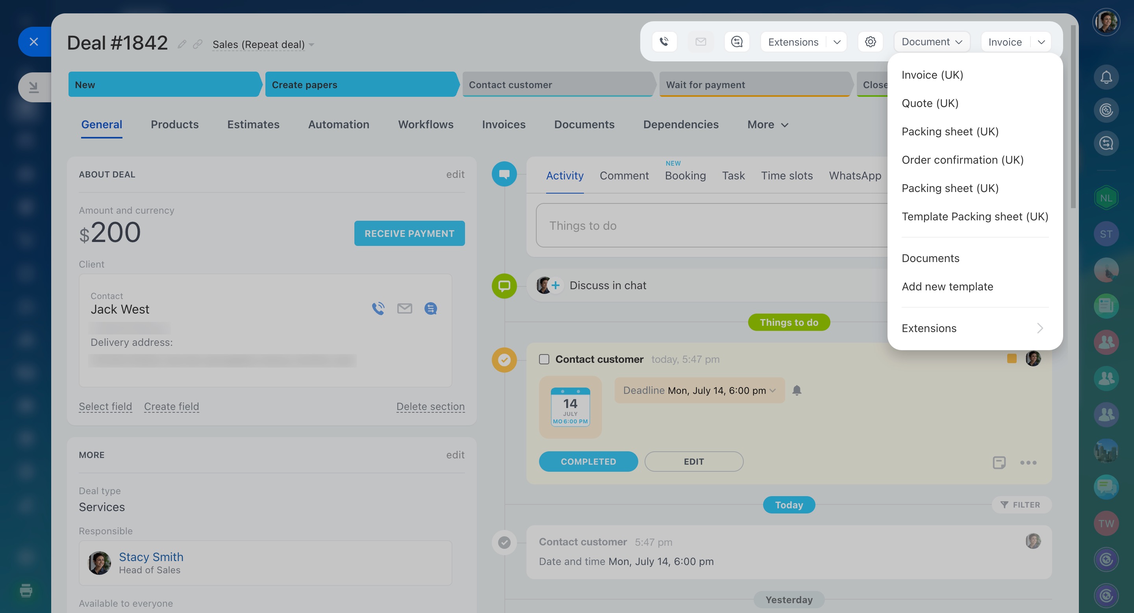Click the collapse slider arrow icon at left
This screenshot has height=613, width=1134.
pos(34,87)
